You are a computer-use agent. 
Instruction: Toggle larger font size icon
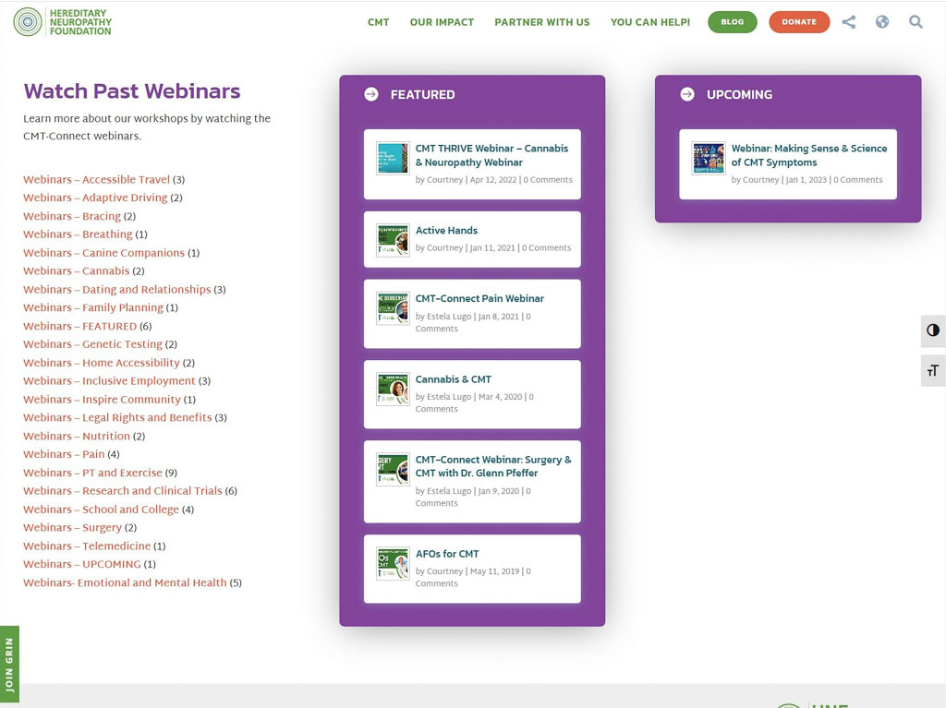[933, 370]
